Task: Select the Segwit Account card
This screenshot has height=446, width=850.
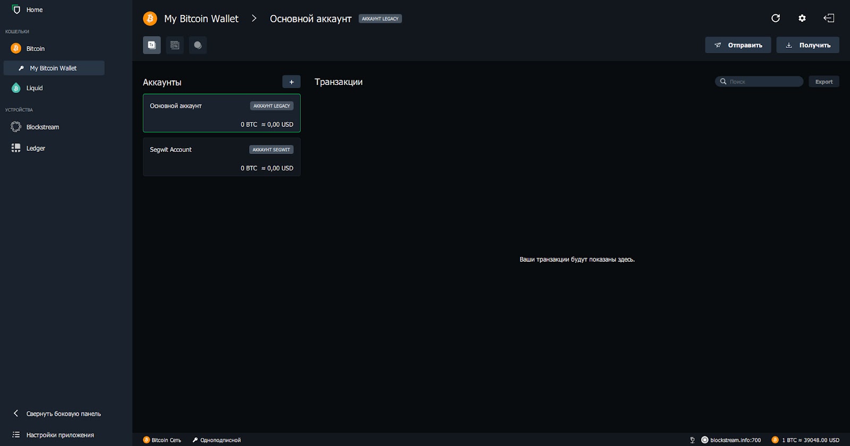Action: pyautogui.click(x=222, y=157)
